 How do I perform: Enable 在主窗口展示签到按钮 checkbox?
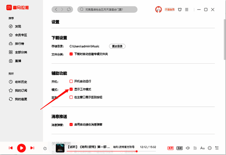point(71,97)
